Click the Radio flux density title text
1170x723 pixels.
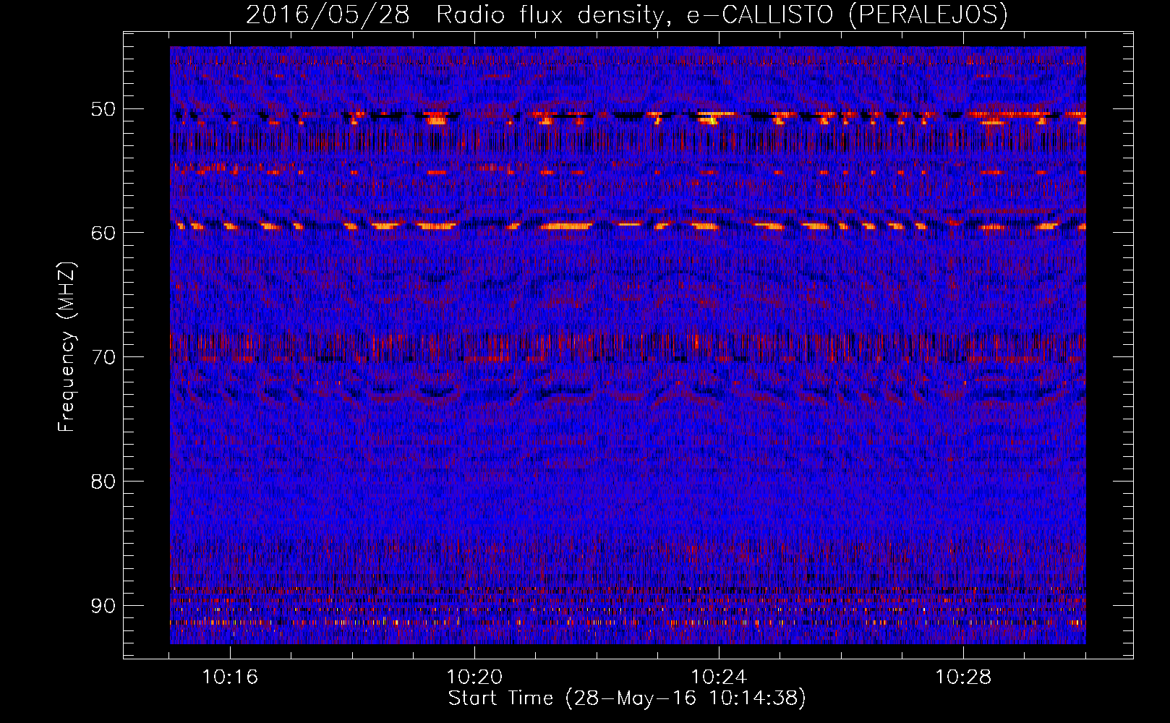(550, 14)
